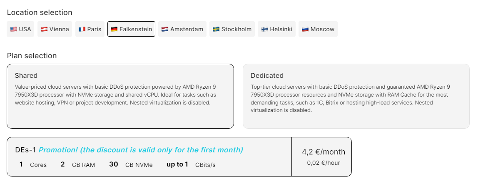Click the Finnish flag beside Helsinki

point(264,29)
